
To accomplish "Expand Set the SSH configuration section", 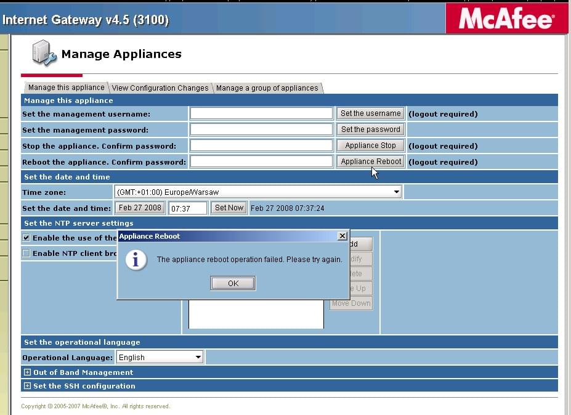I will [x=27, y=385].
